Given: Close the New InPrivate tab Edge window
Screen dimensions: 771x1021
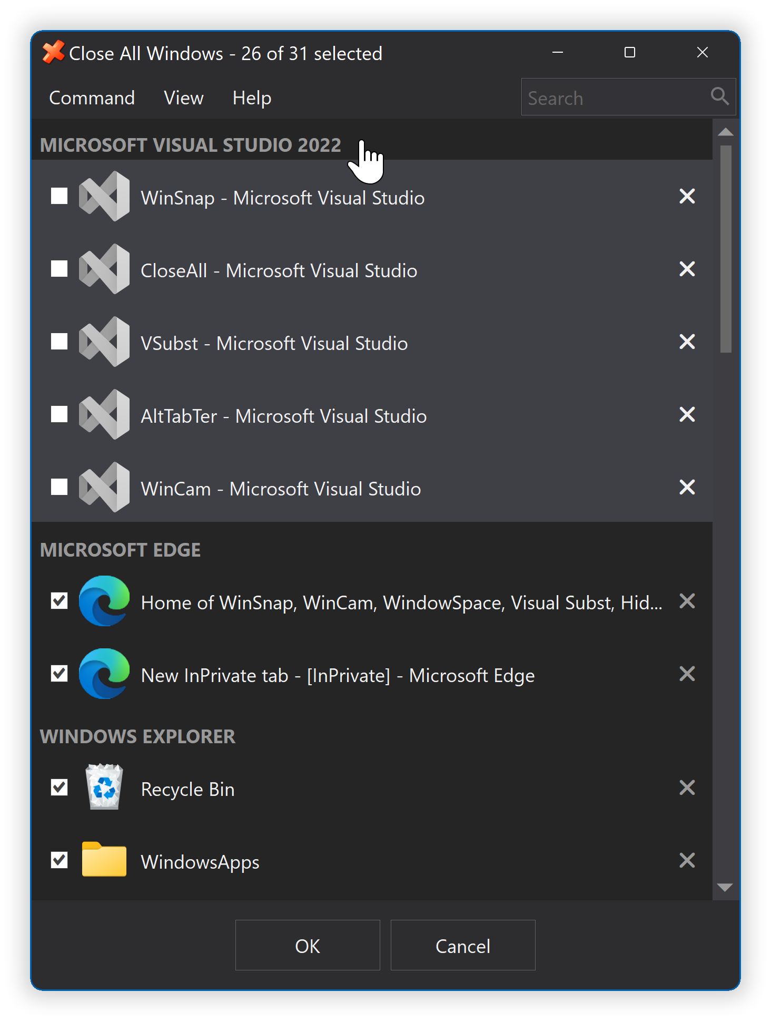Looking at the screenshot, I should (x=687, y=674).
